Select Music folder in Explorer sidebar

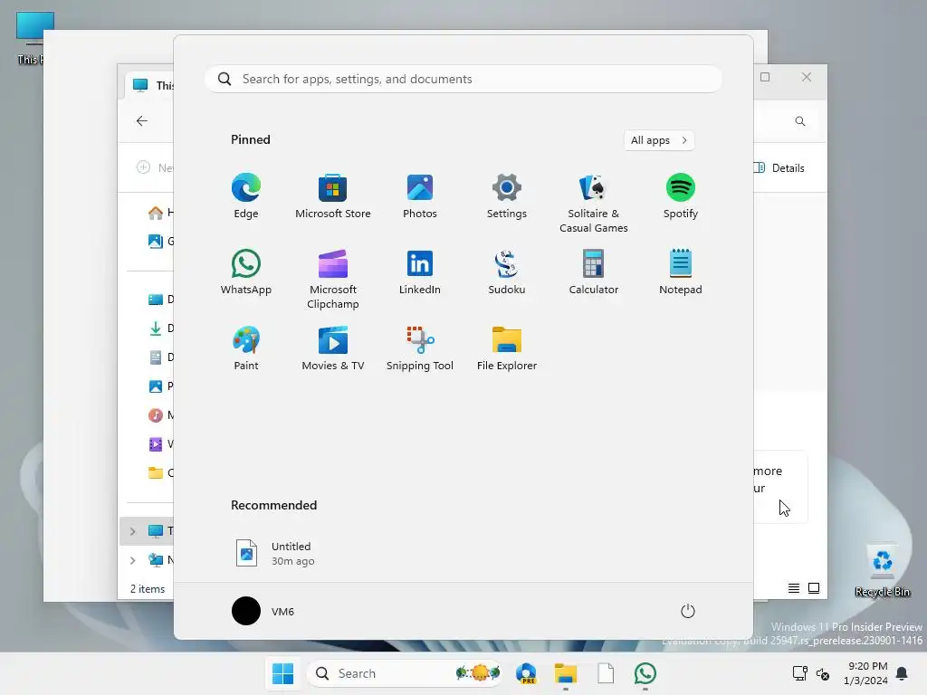(x=160, y=414)
